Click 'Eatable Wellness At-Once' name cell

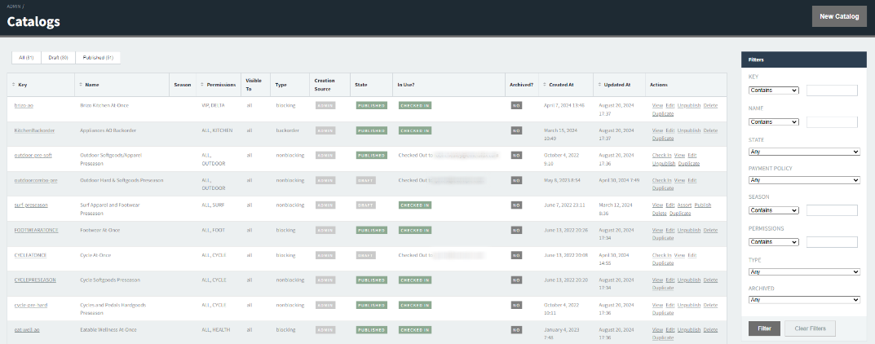point(108,330)
